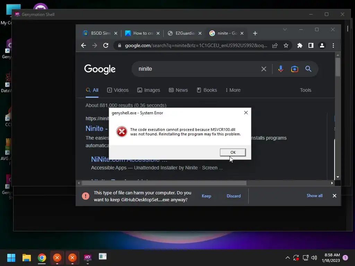Viewport: 355px width, 266px height.
Task: Toggle the Chrome side panel icon
Action: 311,45
